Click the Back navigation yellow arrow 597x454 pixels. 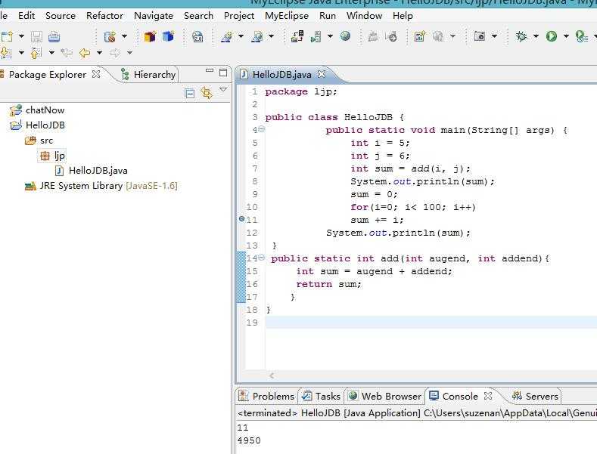point(85,52)
